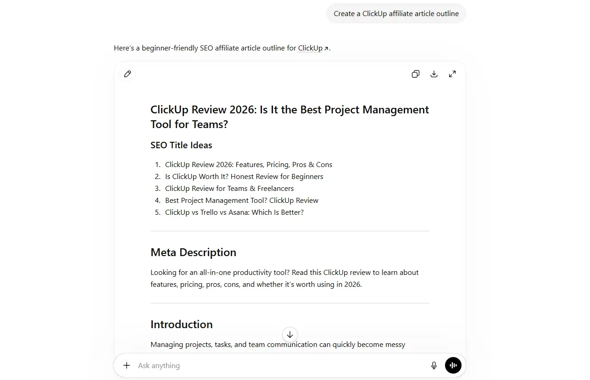Select Best Project Management Tool? ClickUp Review
The height and width of the screenshot is (380, 590).
click(242, 200)
